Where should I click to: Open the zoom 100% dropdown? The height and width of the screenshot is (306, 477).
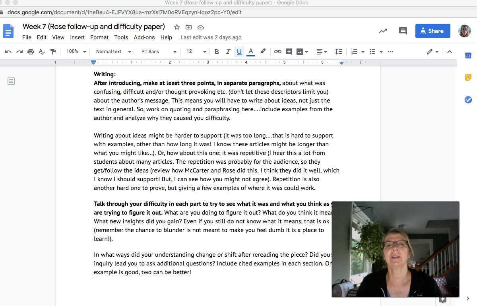(76, 52)
